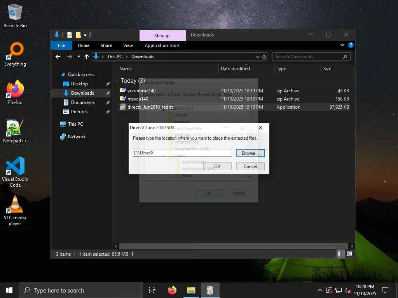Open the Application Tools ribbon tab
This screenshot has width=398, height=298.
[162, 45]
